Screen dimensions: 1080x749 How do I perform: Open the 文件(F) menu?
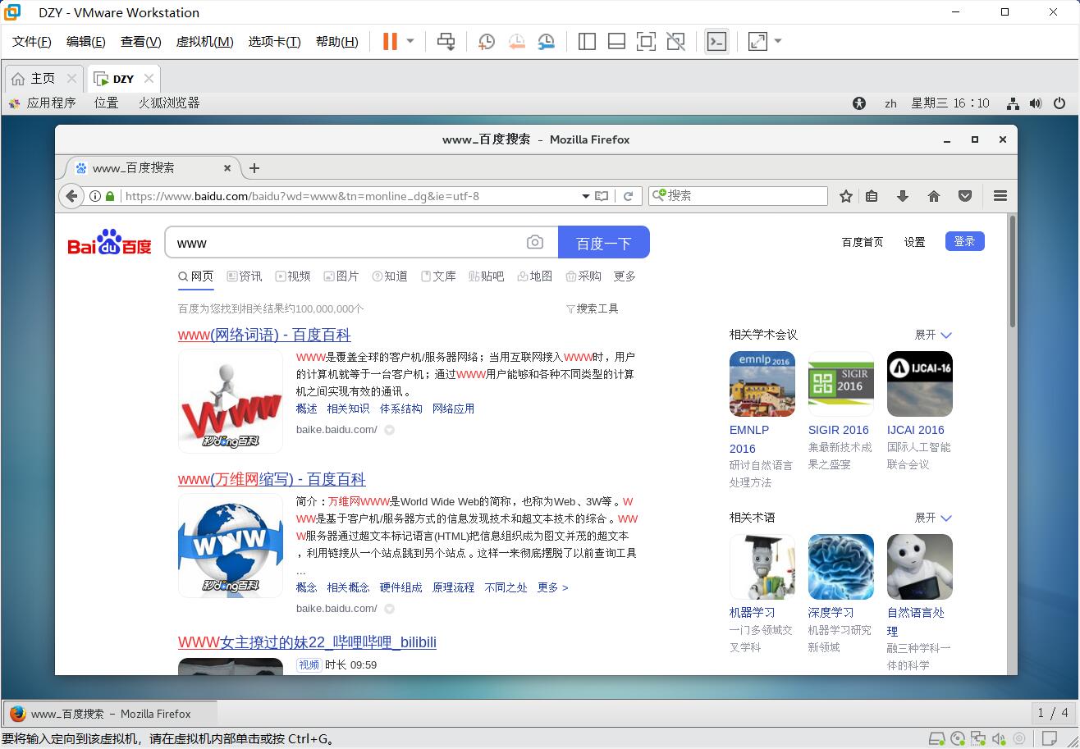pos(31,42)
